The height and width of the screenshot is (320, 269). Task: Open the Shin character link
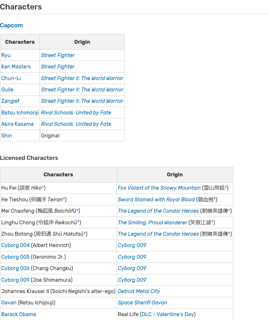point(6,136)
